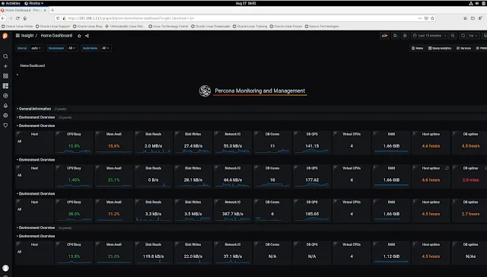Viewport: 487px width, 277px height.
Task: Expand the General Information row
Action: pos(35,109)
